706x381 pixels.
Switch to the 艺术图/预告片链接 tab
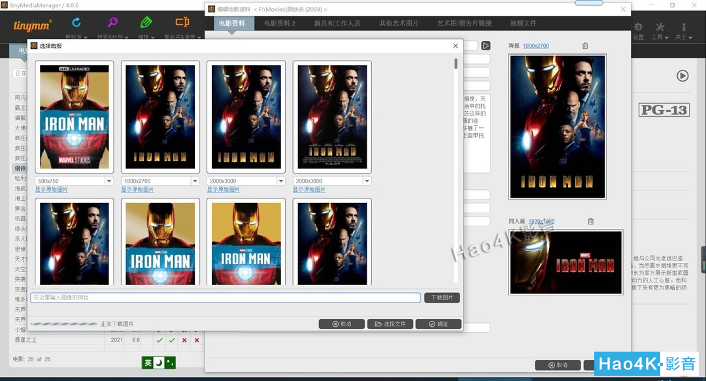click(x=464, y=23)
